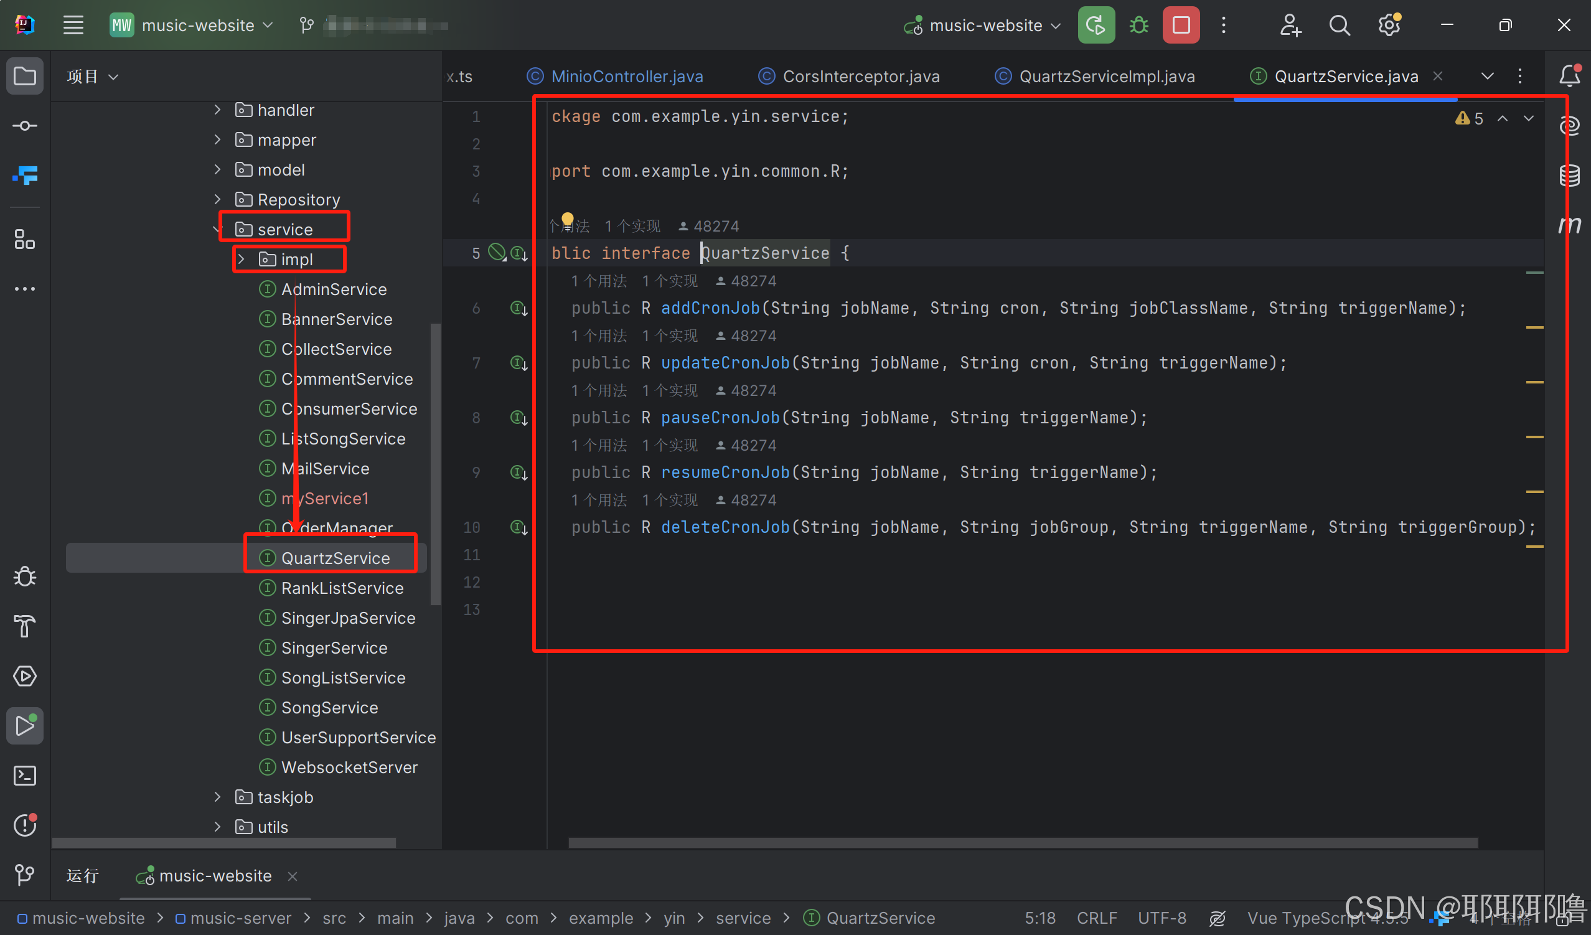Open Search Everywhere magnifier icon
This screenshot has width=1591, height=935.
coord(1339,26)
